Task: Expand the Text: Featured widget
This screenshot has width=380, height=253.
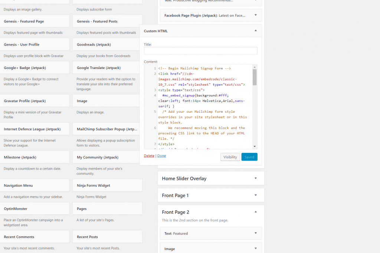Action: point(255,233)
